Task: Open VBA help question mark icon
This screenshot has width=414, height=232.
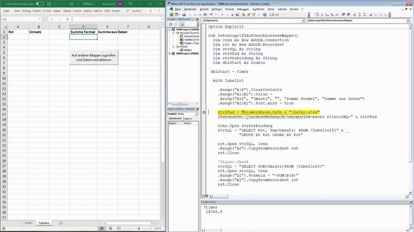Action: point(265,15)
